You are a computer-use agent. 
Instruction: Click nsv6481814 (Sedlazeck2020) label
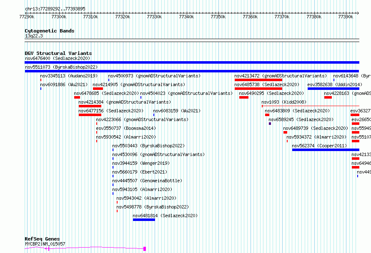click(x=165, y=216)
